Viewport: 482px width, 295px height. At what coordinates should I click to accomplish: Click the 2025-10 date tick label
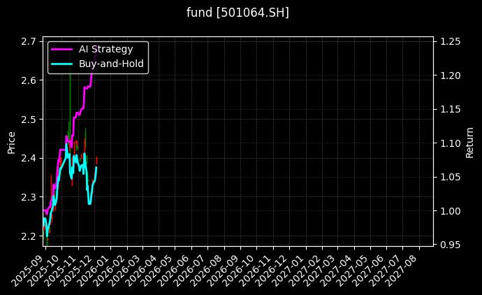click(x=45, y=270)
